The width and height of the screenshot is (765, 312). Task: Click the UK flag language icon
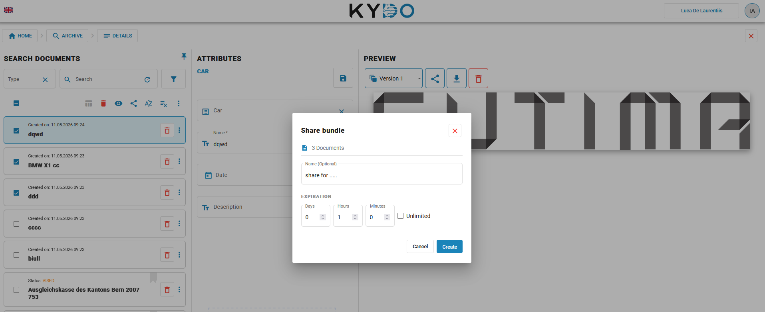[8, 10]
